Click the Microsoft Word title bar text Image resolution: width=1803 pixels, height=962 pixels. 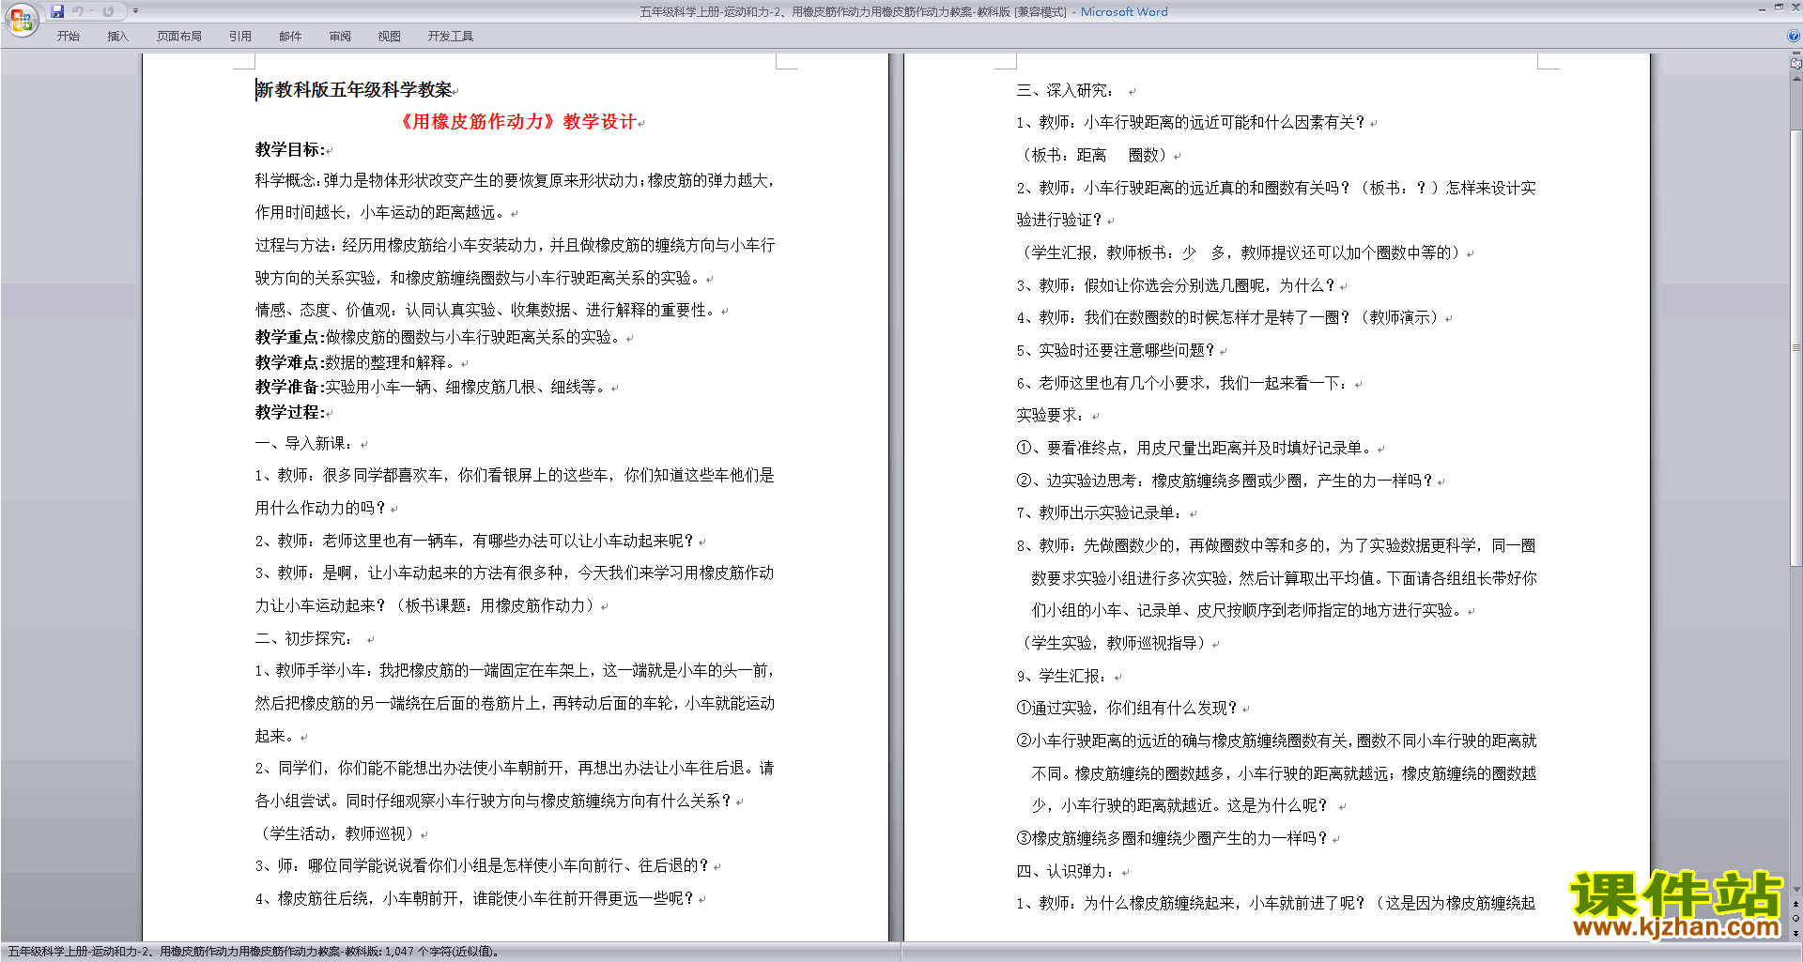pyautogui.click(x=1124, y=12)
